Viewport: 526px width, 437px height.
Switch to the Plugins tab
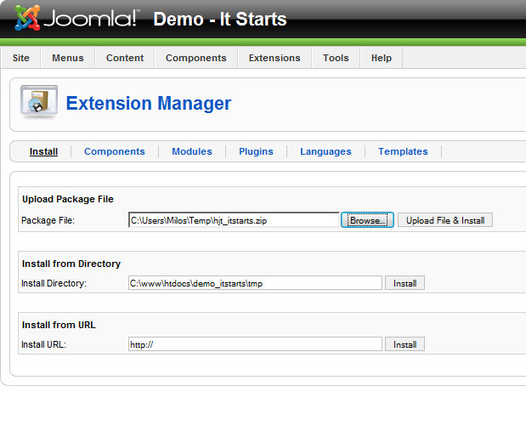256,151
